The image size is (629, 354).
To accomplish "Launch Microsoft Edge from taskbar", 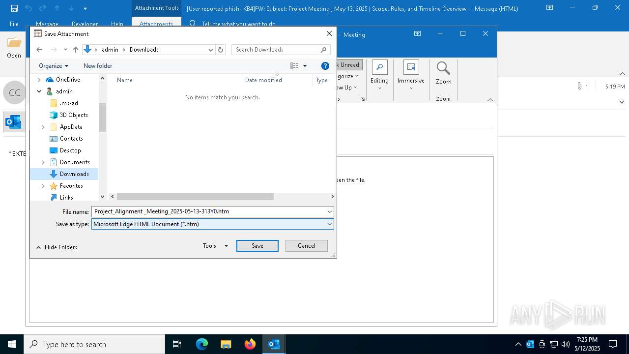I will (202, 344).
